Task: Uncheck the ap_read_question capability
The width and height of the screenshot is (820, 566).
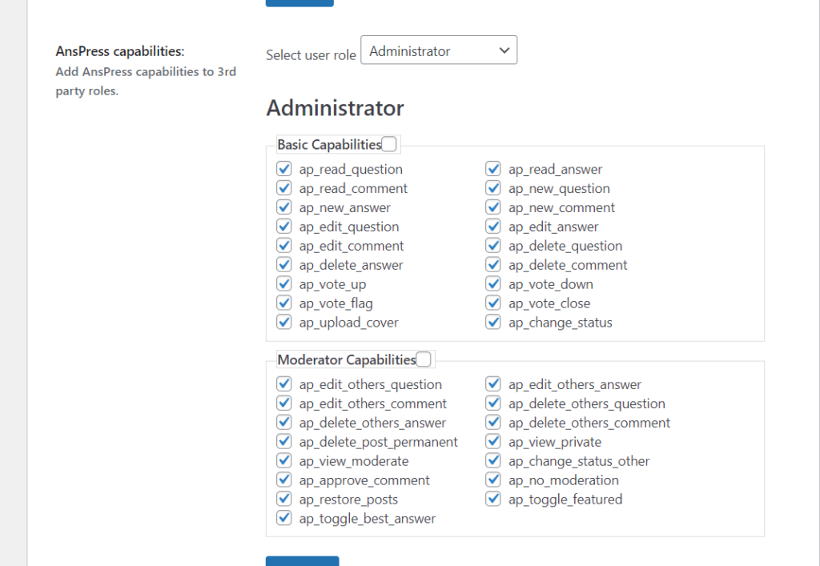Action: pyautogui.click(x=284, y=169)
